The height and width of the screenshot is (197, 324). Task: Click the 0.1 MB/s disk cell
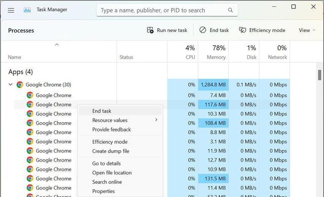click(x=244, y=85)
